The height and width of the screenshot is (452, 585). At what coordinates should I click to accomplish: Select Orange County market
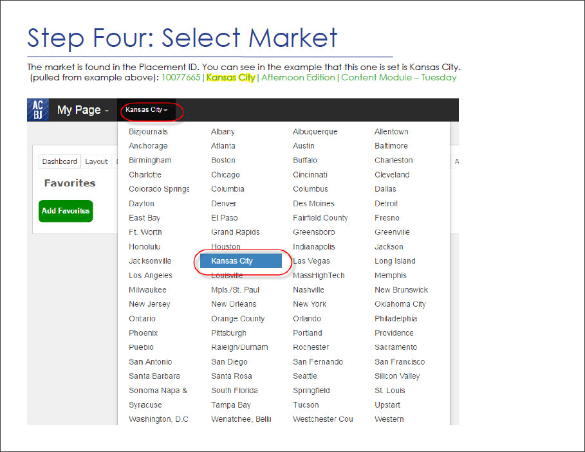click(237, 319)
